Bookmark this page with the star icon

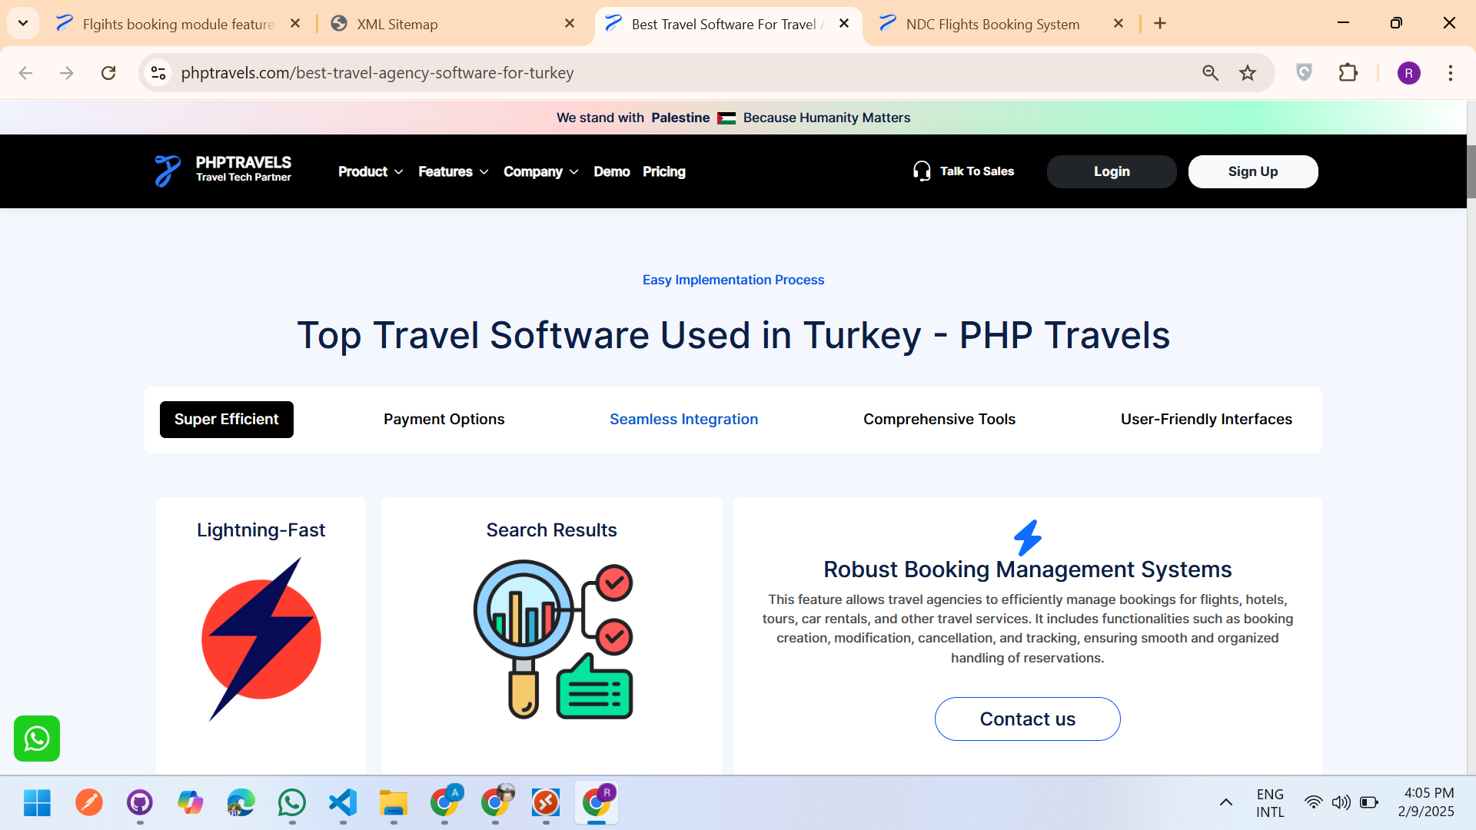pyautogui.click(x=1248, y=73)
